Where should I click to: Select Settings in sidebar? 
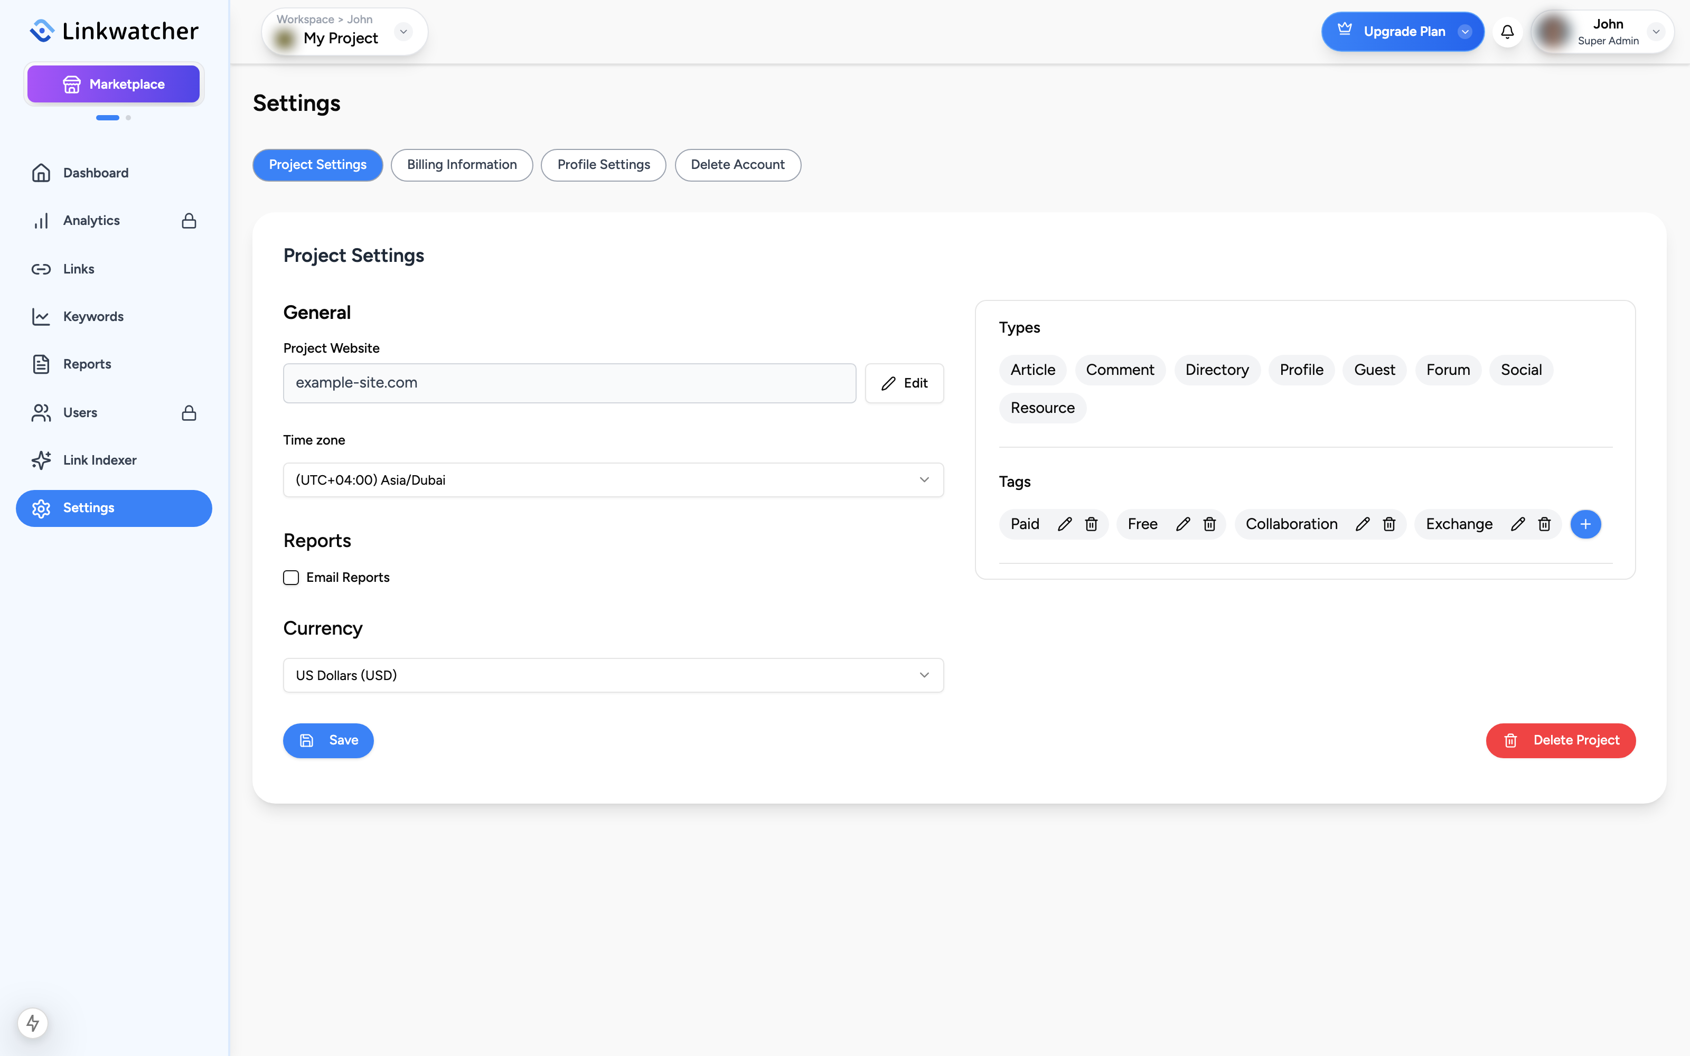114,508
